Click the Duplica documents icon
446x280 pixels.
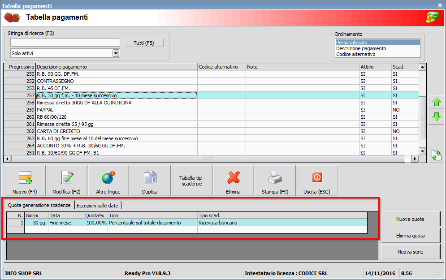(150, 177)
